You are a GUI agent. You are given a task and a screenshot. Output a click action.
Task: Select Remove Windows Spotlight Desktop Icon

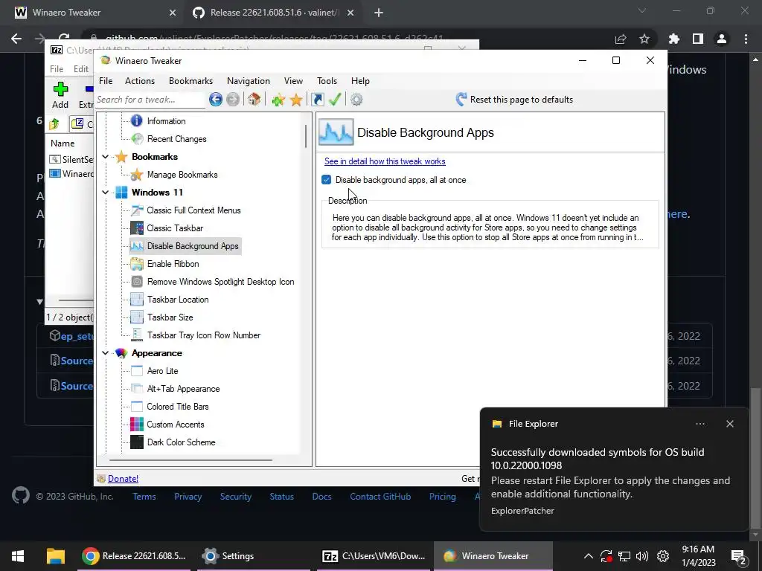pyautogui.click(x=220, y=282)
